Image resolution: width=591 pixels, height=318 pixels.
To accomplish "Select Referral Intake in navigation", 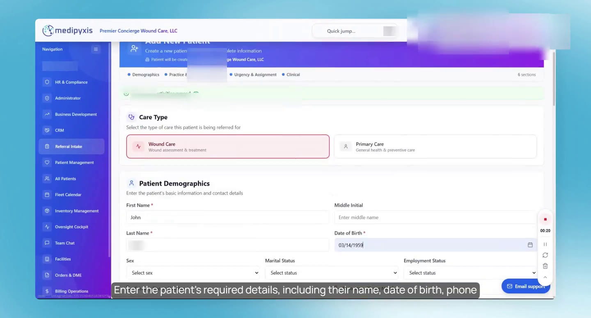I will (x=71, y=146).
